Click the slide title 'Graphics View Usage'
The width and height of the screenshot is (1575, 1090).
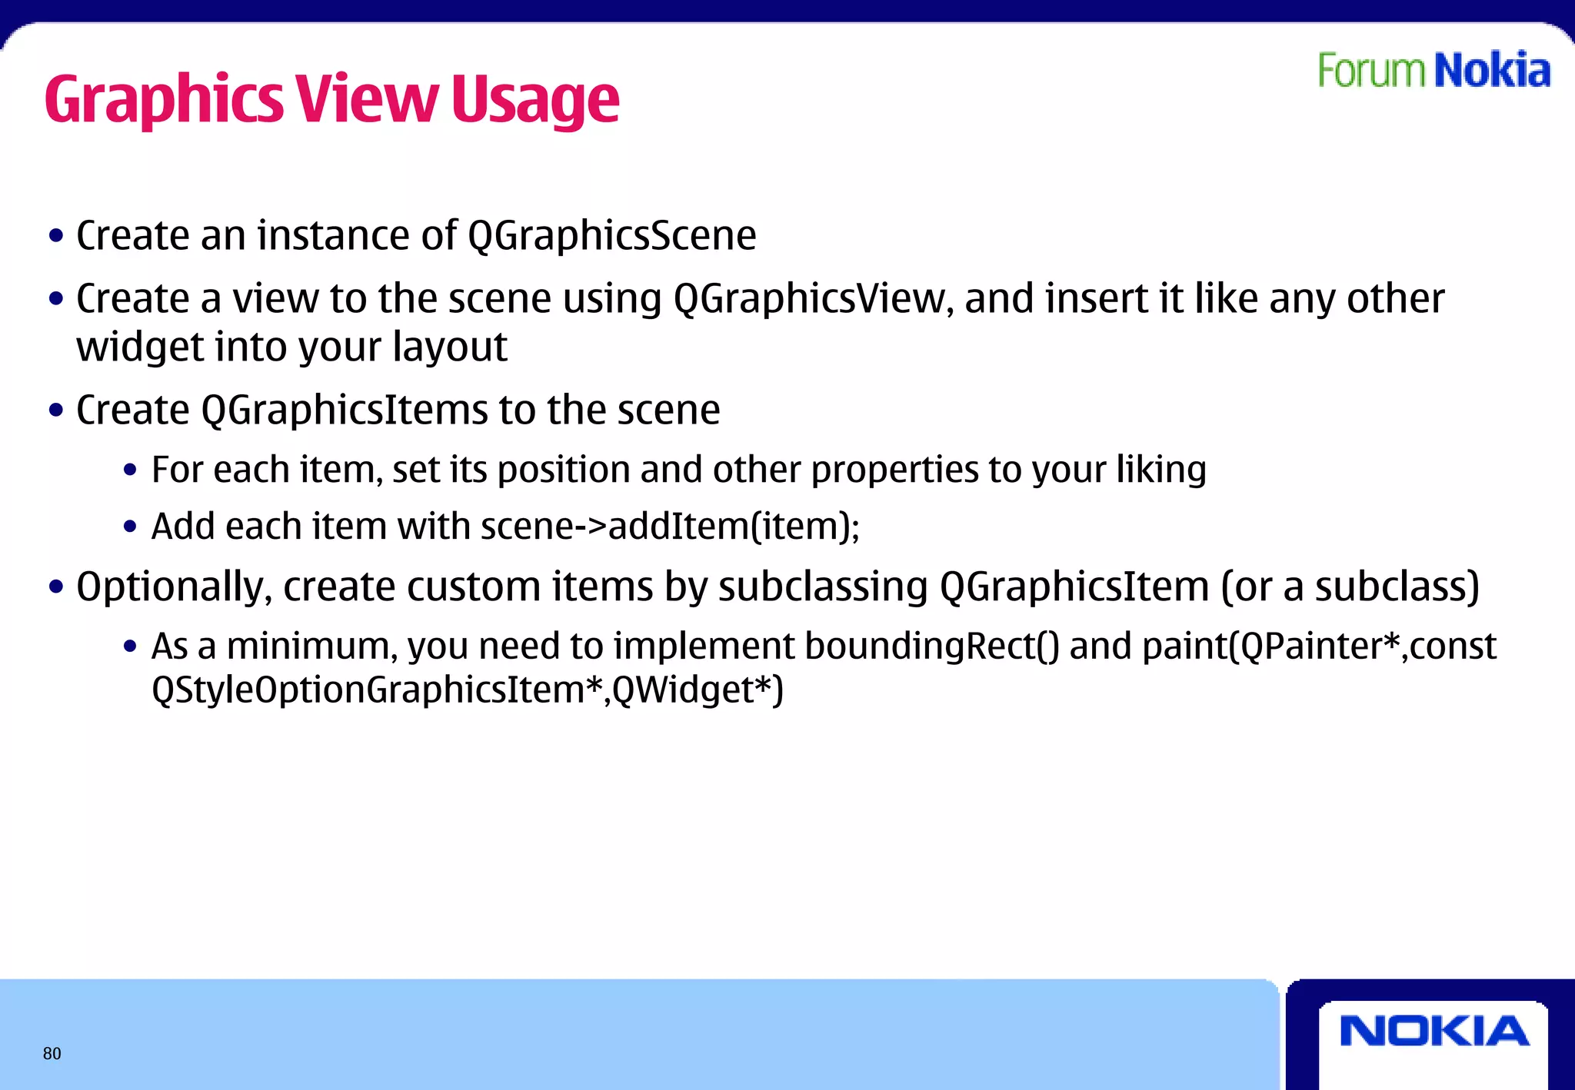coord(331,100)
